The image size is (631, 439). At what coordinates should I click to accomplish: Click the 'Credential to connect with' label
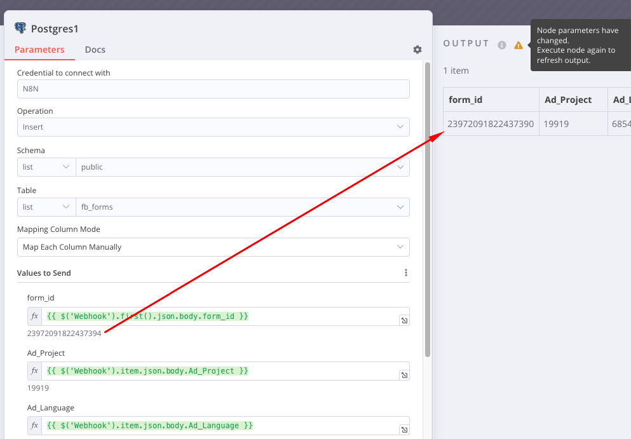(64, 73)
